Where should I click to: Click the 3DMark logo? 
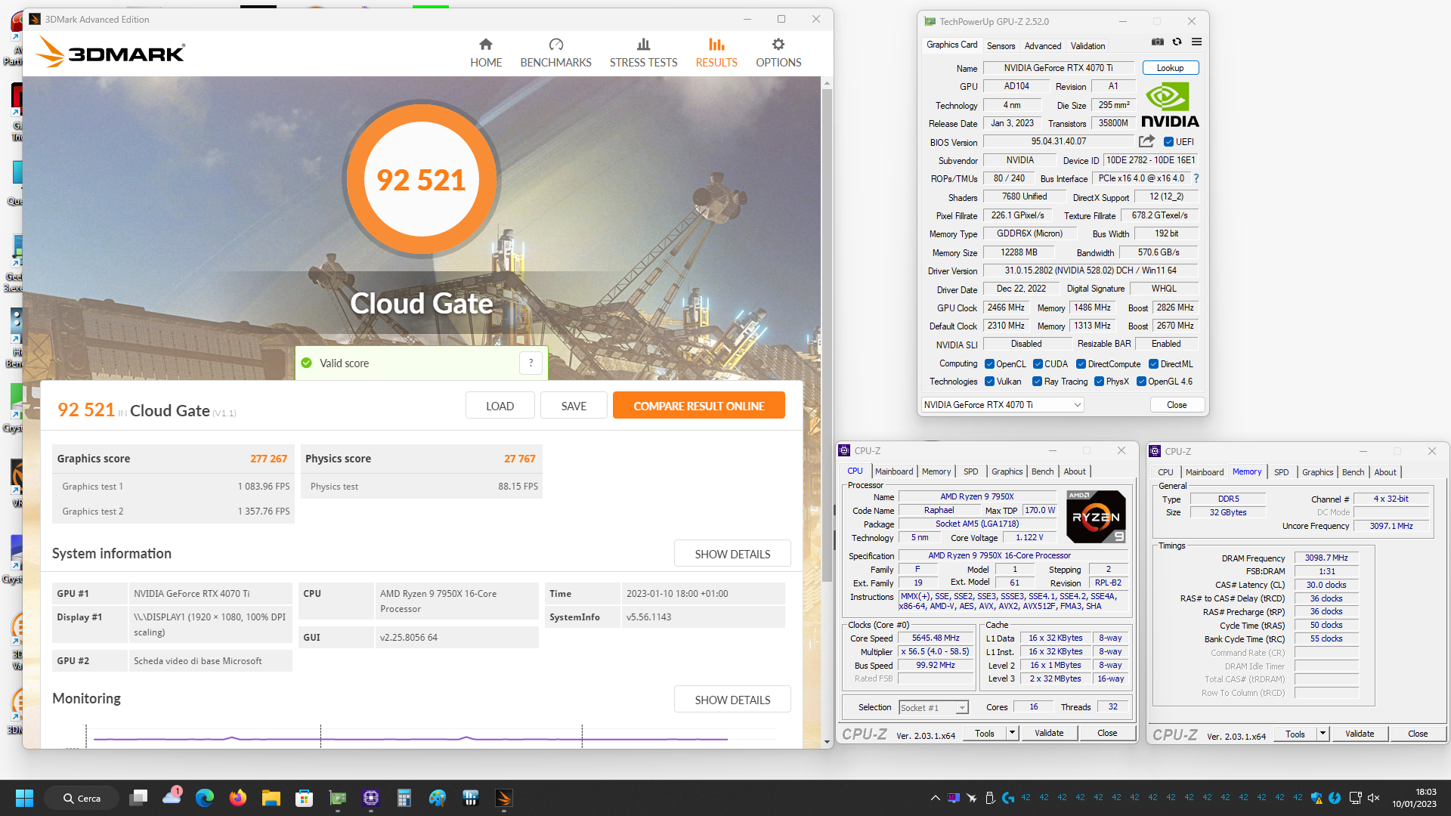point(110,52)
